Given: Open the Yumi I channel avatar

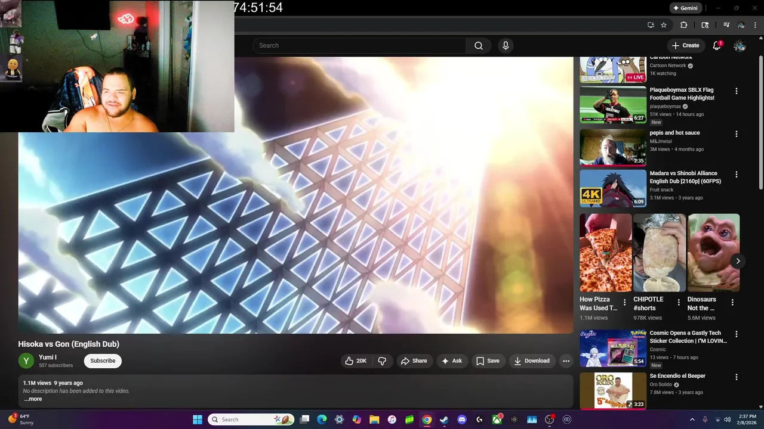Looking at the screenshot, I should click(26, 361).
